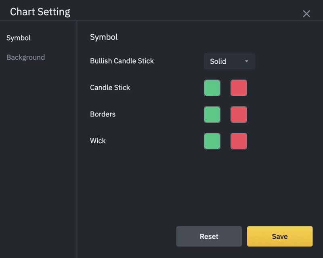Open the red Borders color swatch
The height and width of the screenshot is (258, 323).
[239, 114]
